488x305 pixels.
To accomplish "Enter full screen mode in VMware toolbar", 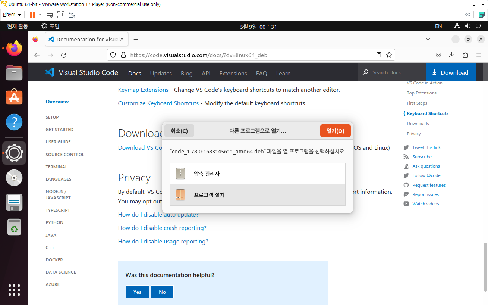I will [61, 15].
